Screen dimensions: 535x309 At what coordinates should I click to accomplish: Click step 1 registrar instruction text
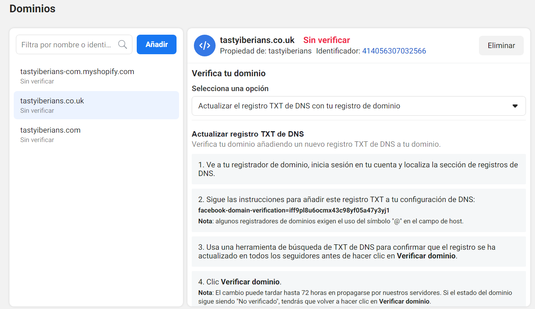358,169
